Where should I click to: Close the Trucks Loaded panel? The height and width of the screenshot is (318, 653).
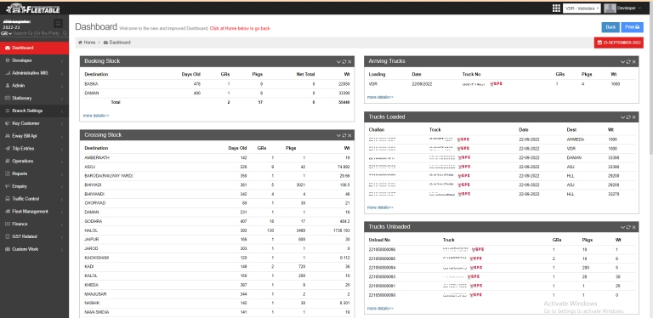(633, 117)
